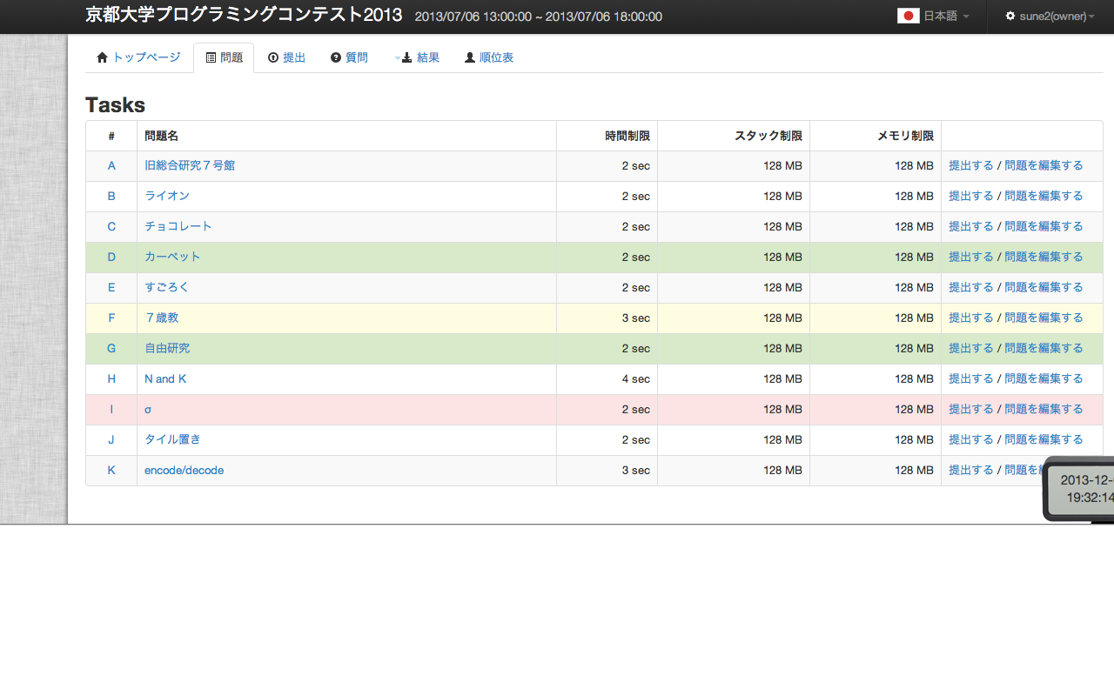This screenshot has width=1114, height=696.
Task: Click 問題を編集する in the σ row
Action: (x=1044, y=409)
